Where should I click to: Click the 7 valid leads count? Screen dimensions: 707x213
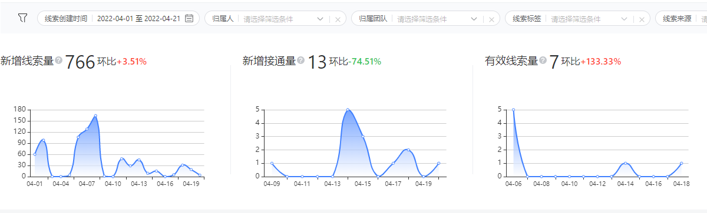coord(554,62)
